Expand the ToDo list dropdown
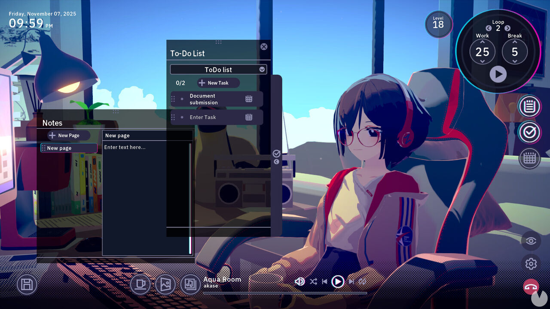Screen dimensions: 550x309 click(262, 70)
